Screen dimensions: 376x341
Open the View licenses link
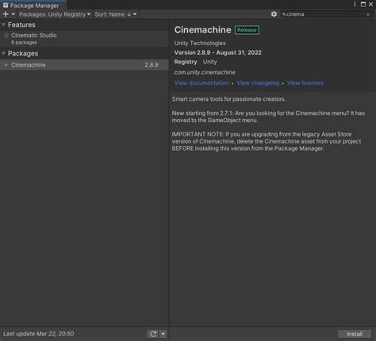305,83
